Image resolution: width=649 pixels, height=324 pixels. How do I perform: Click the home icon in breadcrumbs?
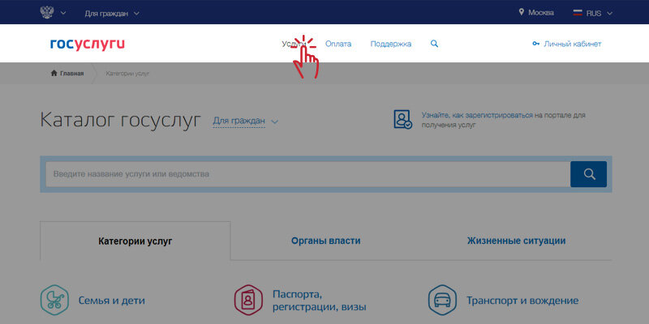(x=54, y=73)
